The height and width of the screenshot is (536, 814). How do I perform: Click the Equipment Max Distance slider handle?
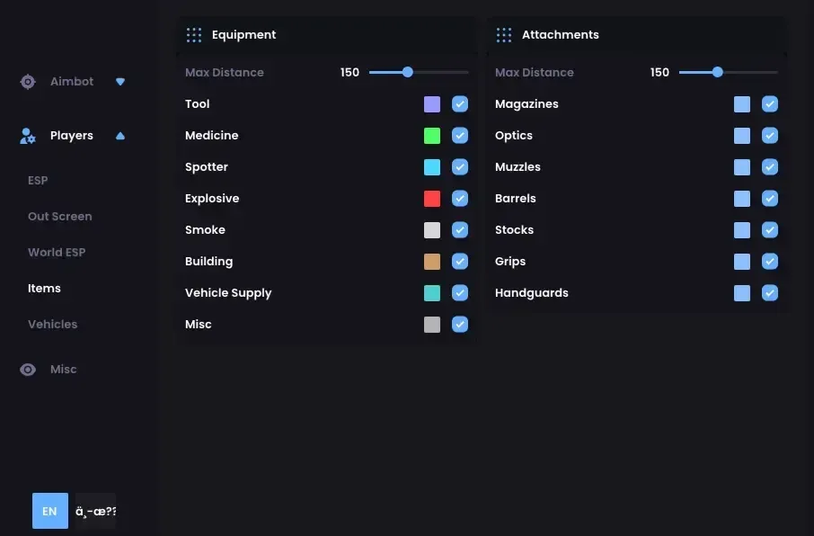tap(408, 72)
